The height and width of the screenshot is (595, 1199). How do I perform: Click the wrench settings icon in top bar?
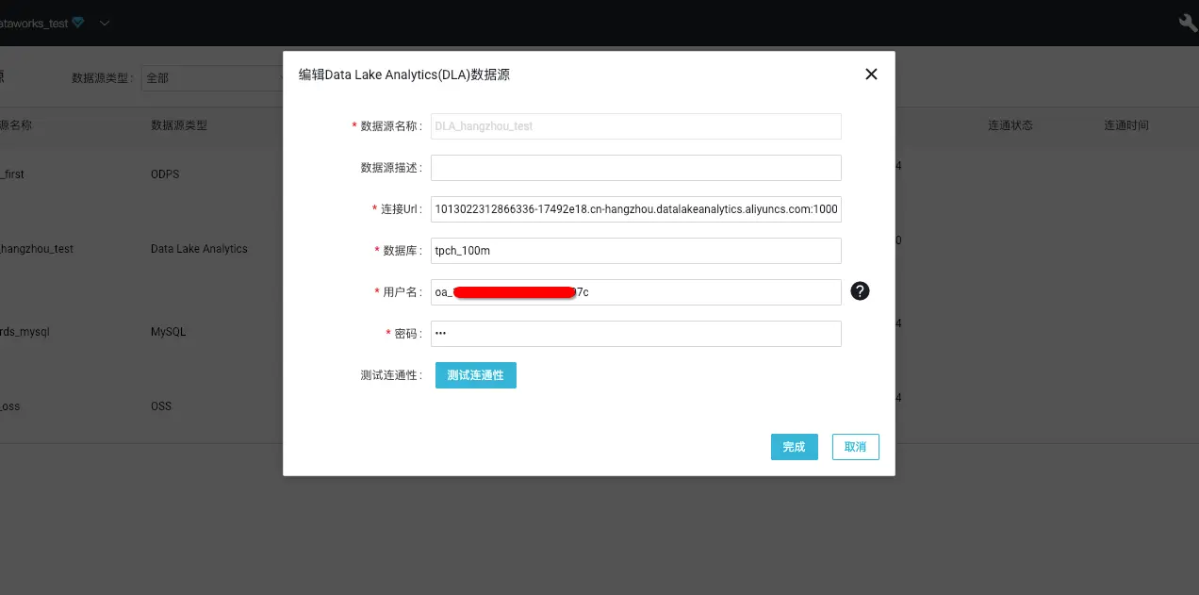[1187, 21]
